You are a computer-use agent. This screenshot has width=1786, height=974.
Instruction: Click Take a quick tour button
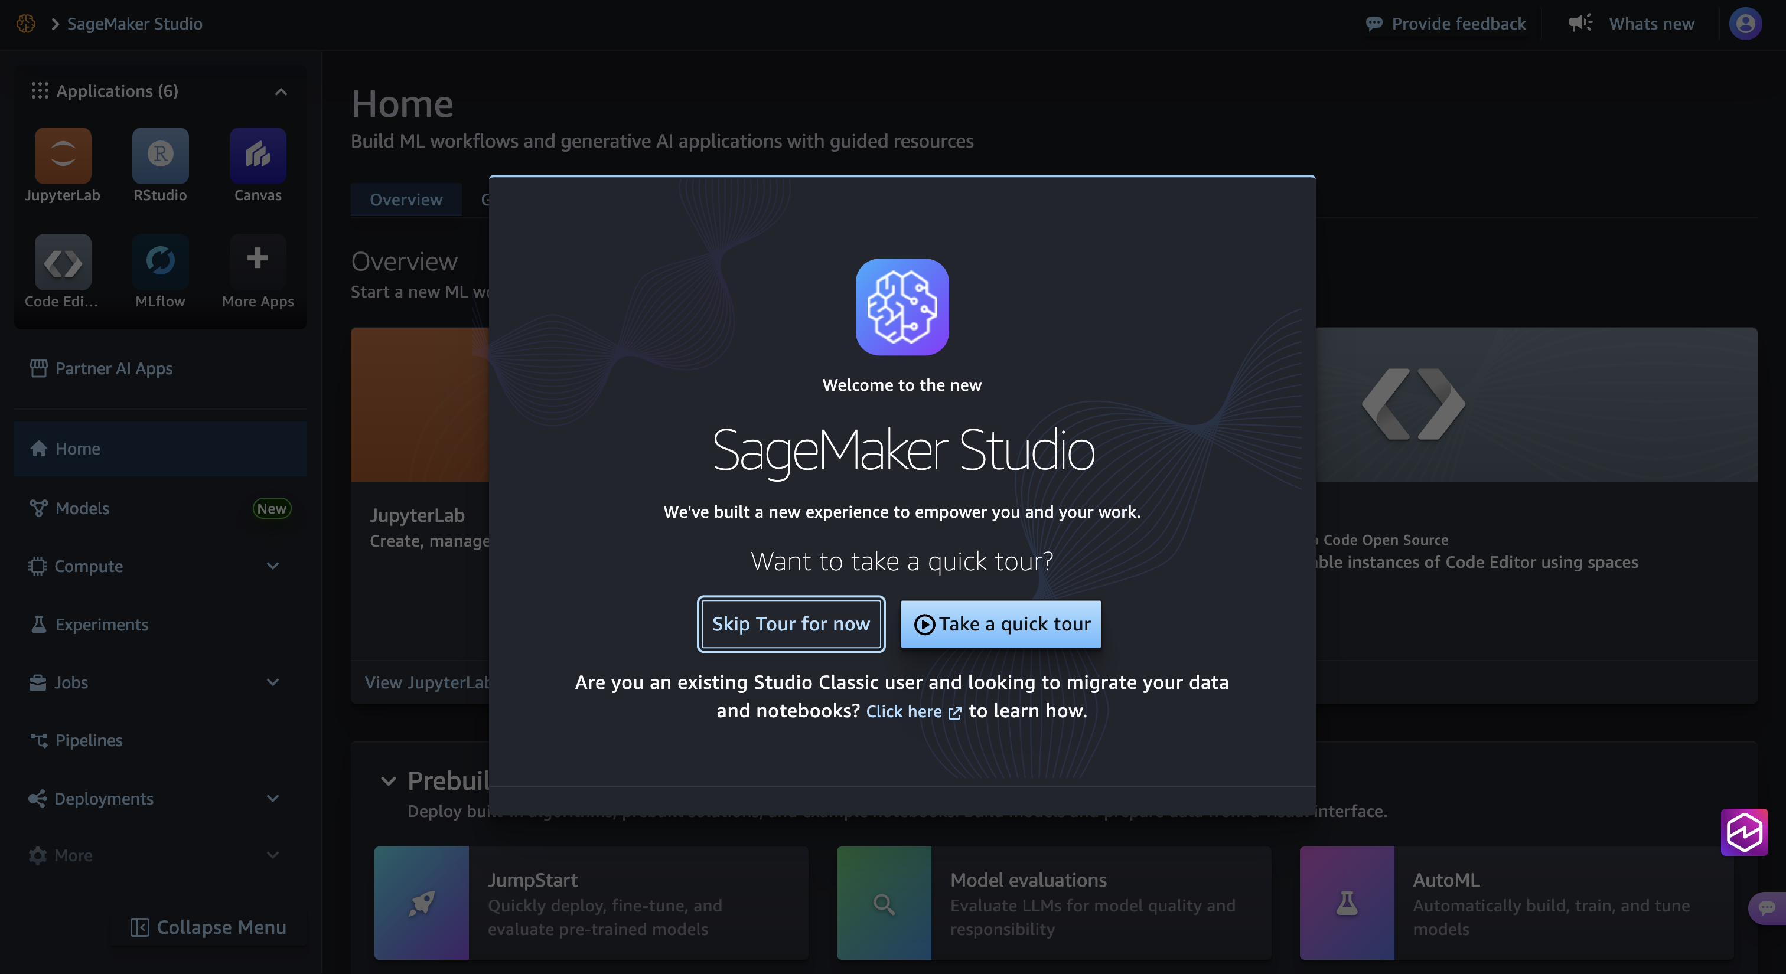click(1001, 623)
